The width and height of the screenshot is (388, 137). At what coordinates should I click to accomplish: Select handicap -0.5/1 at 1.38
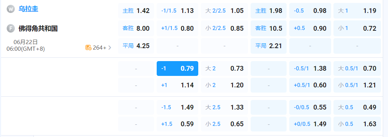[310, 68]
